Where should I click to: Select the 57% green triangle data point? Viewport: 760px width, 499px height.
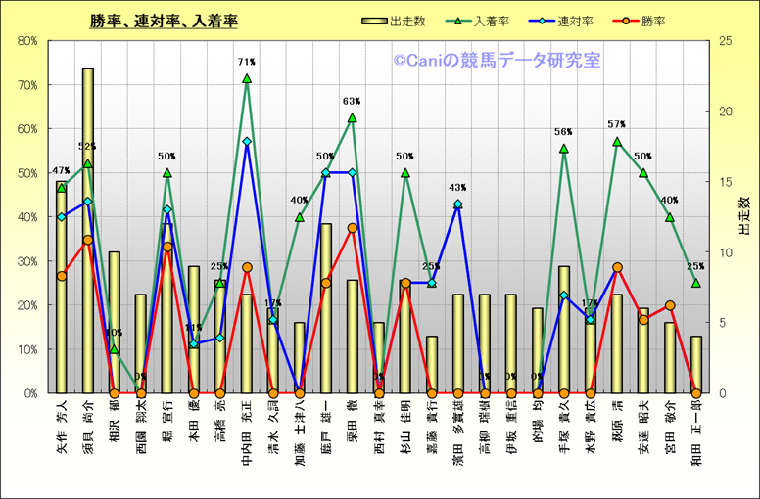(x=617, y=142)
